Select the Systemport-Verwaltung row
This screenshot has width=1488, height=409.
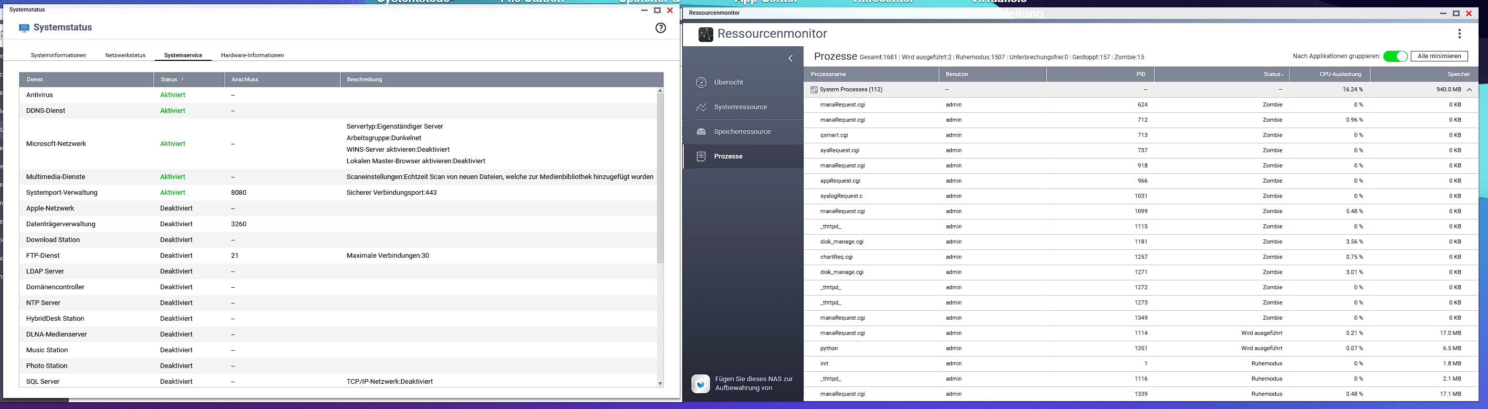click(338, 193)
